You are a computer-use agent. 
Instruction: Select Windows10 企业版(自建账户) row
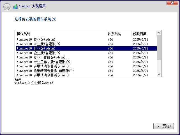tap(86, 53)
